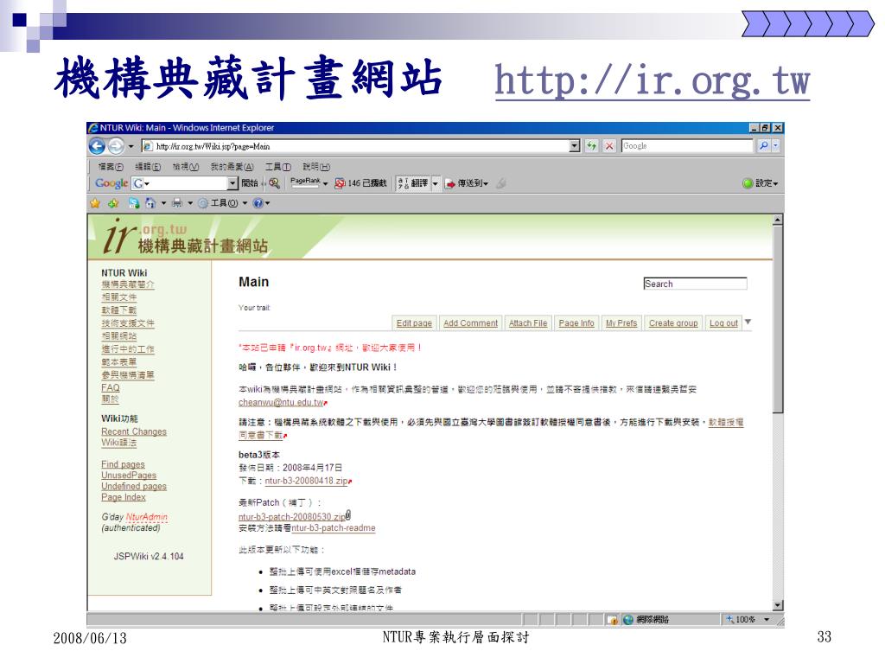The image size is (885, 664).
Task: Open the 工具(T) menu in menu bar
Action: [277, 167]
